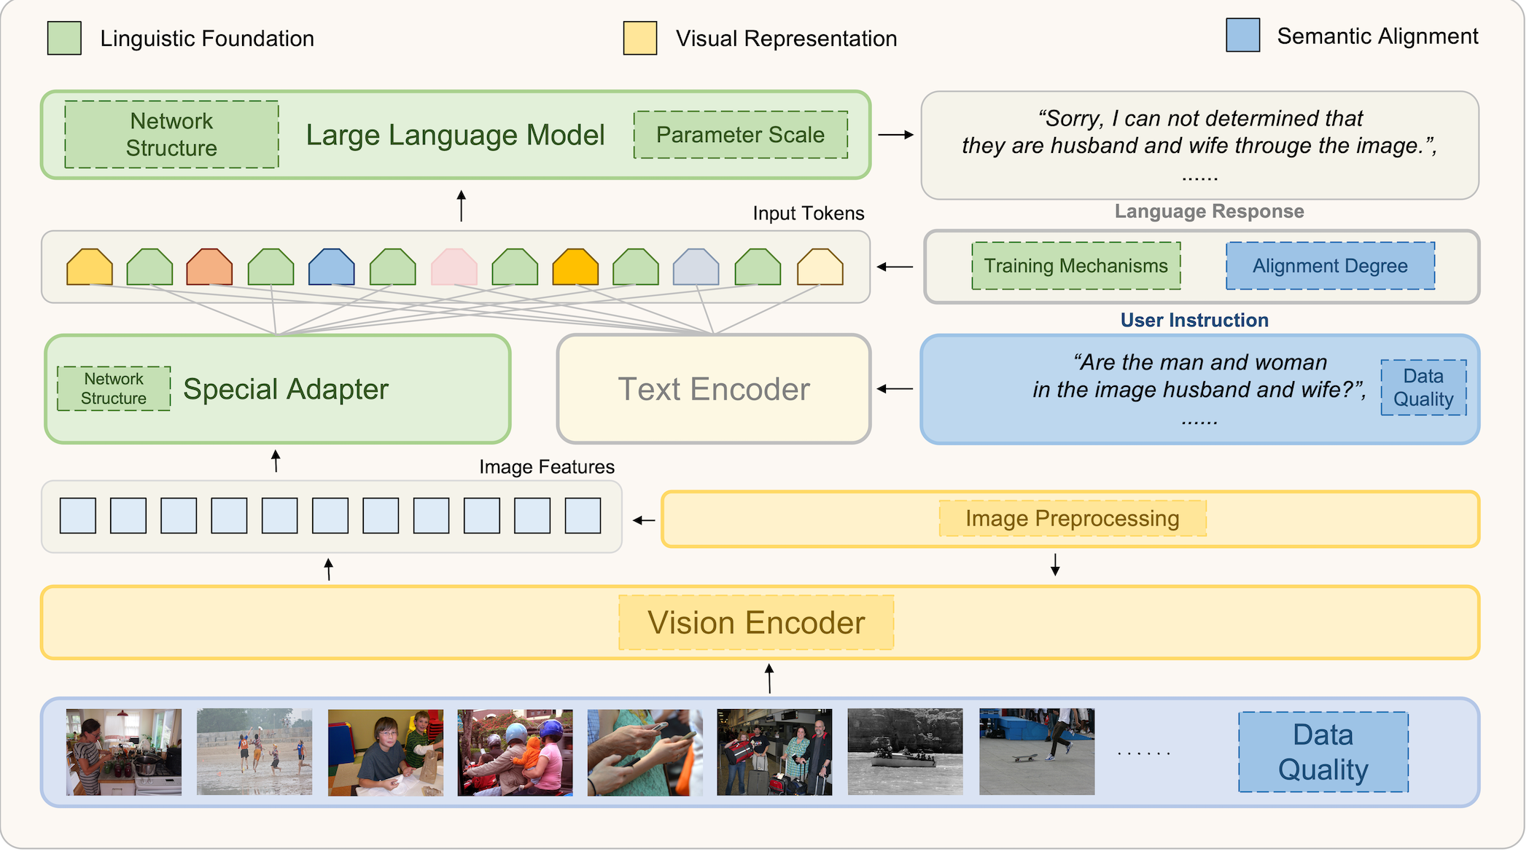Open the skateboard on pavement thumbnail
Image resolution: width=1529 pixels, height=854 pixels.
[1037, 752]
